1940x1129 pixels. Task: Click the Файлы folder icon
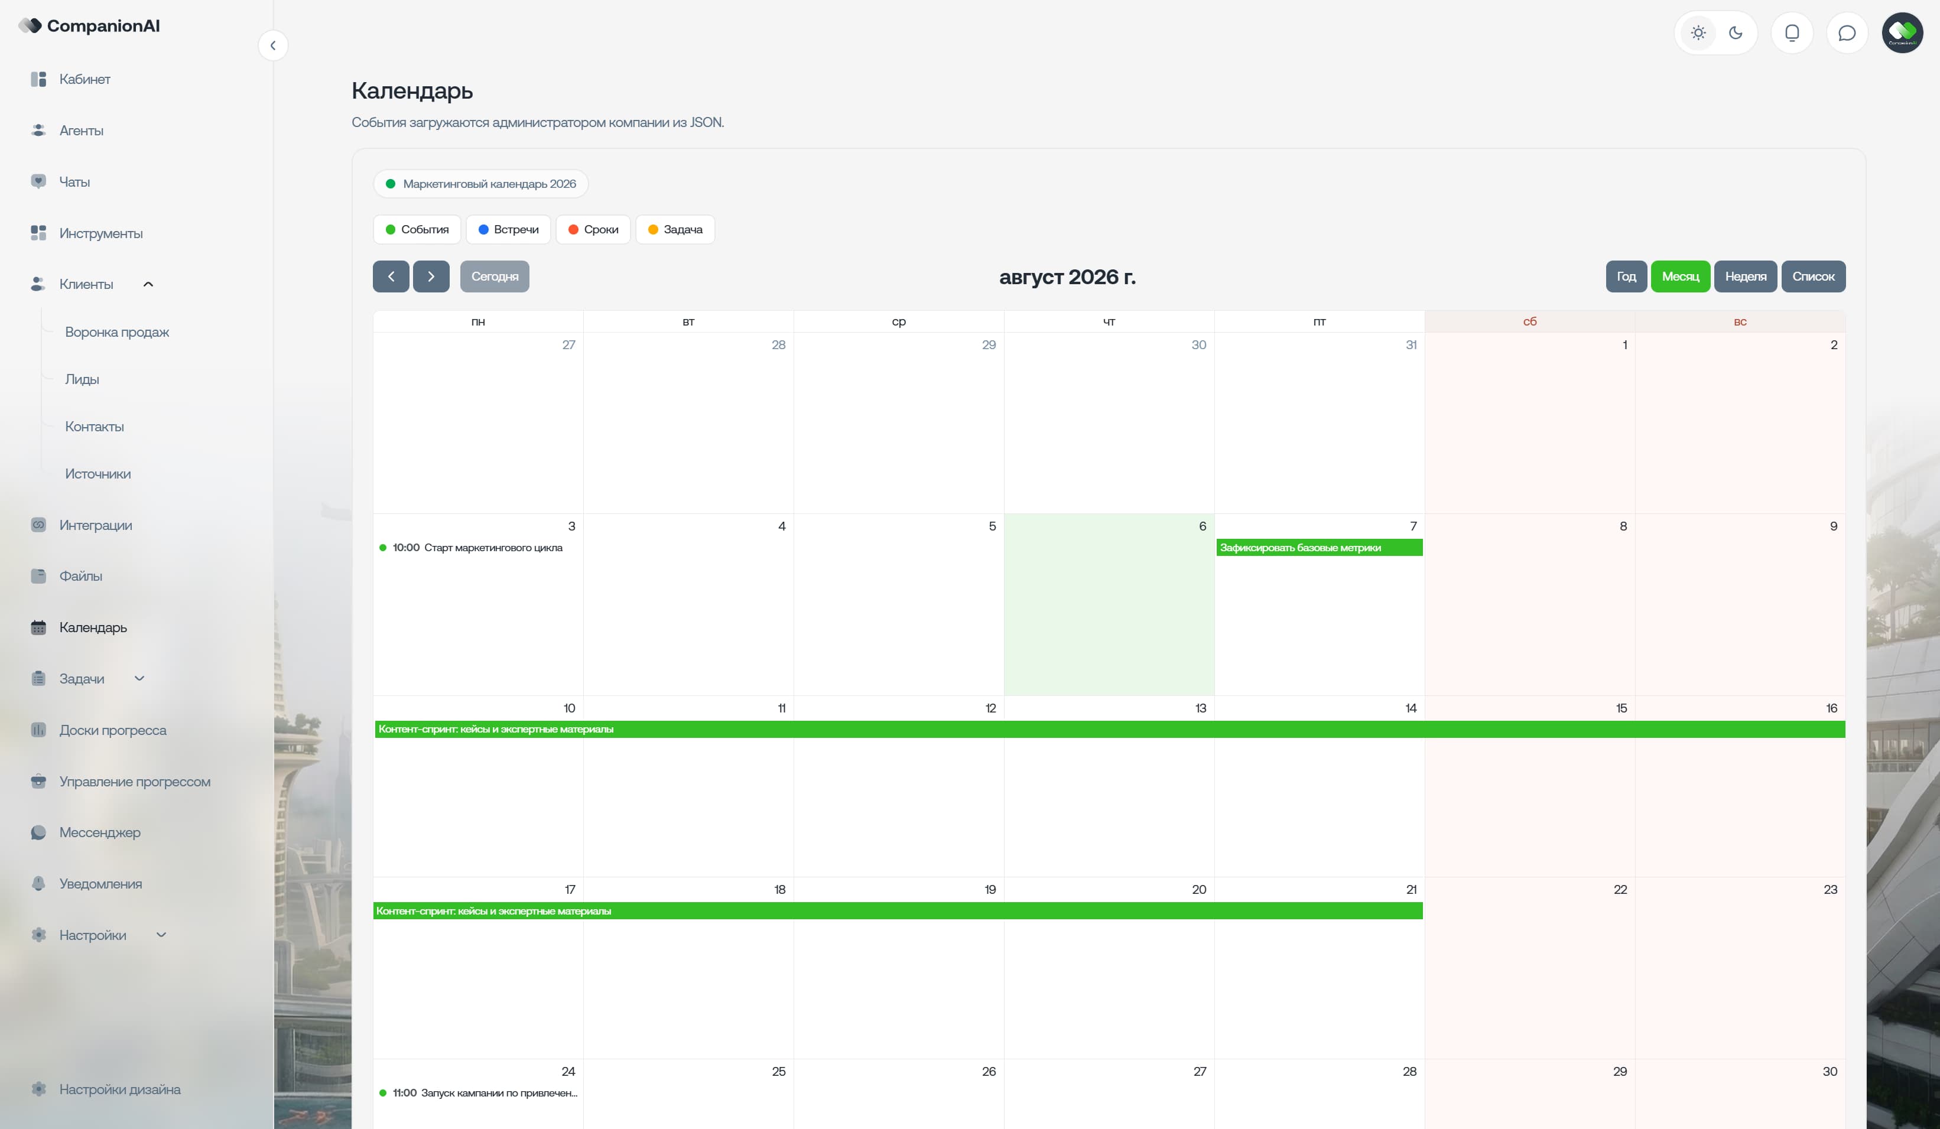coord(38,575)
